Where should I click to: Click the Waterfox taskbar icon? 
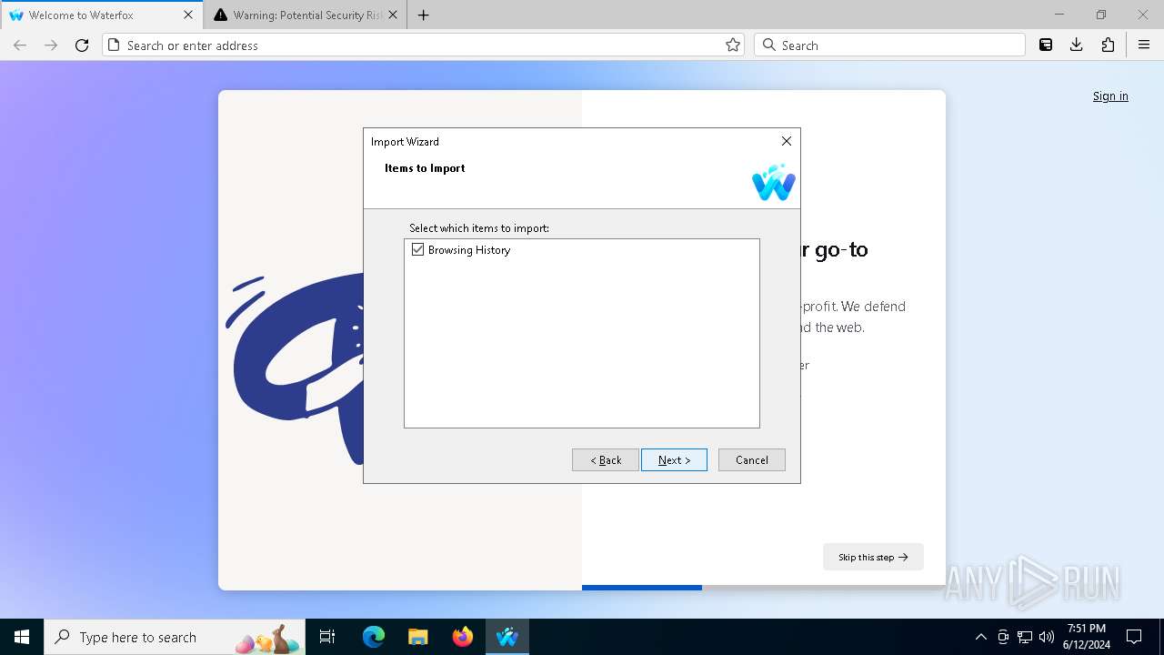click(x=507, y=637)
